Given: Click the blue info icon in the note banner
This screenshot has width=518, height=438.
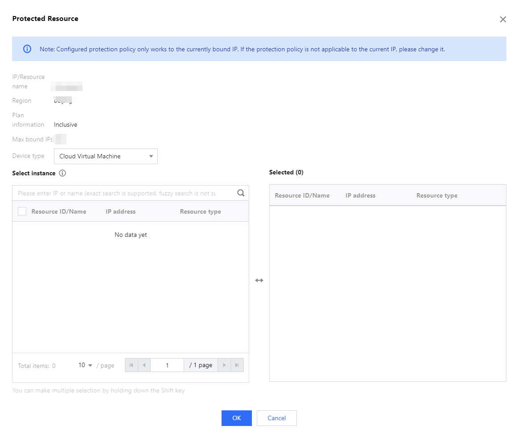Looking at the screenshot, I should pyautogui.click(x=27, y=49).
